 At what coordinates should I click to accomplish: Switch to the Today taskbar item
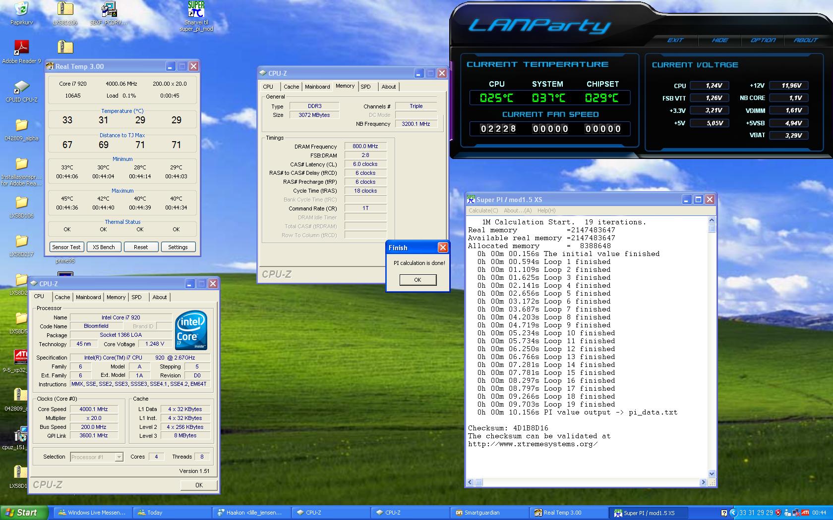[x=172, y=513]
